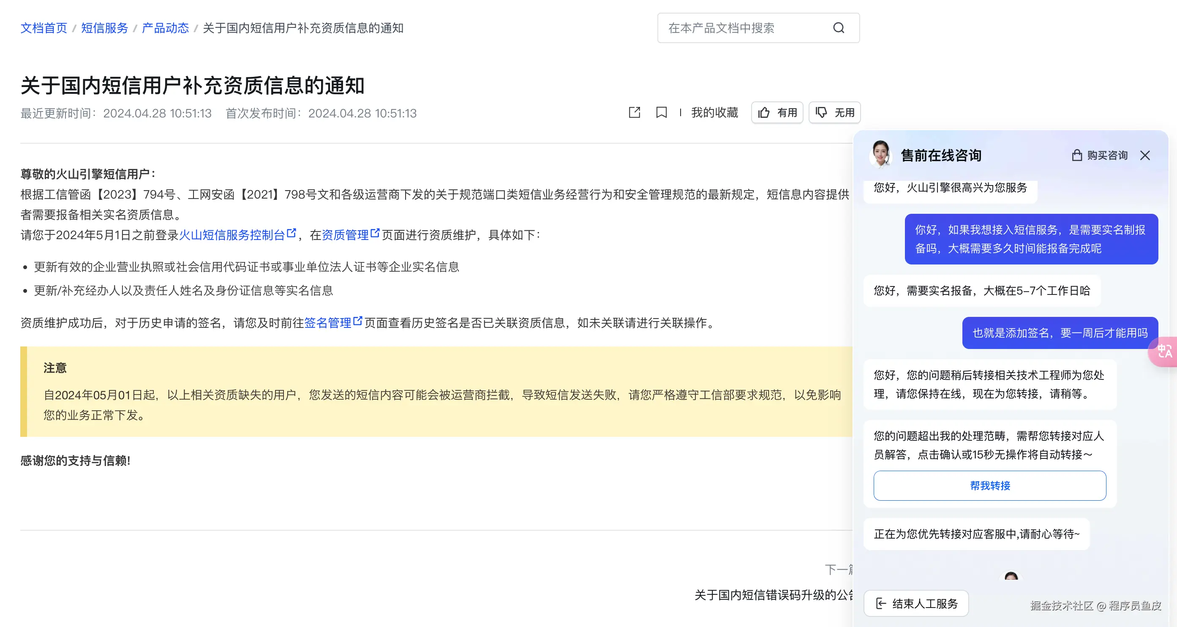Open 购买咨询 shopping bag icon
The image size is (1177, 627).
coord(1076,155)
